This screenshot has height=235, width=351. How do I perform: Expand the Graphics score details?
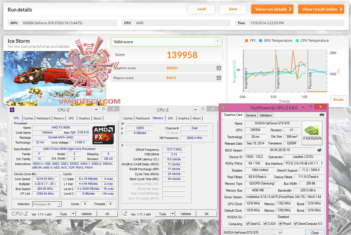pos(219,68)
